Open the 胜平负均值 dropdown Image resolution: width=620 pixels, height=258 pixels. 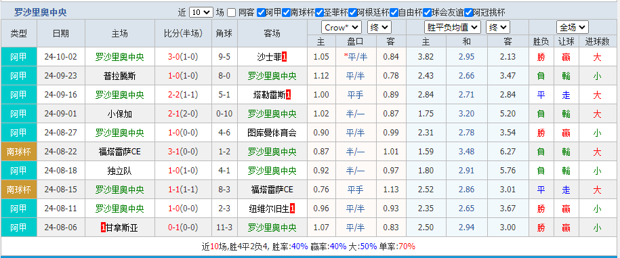(453, 28)
